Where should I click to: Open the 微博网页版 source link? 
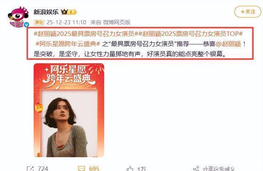click(x=117, y=22)
